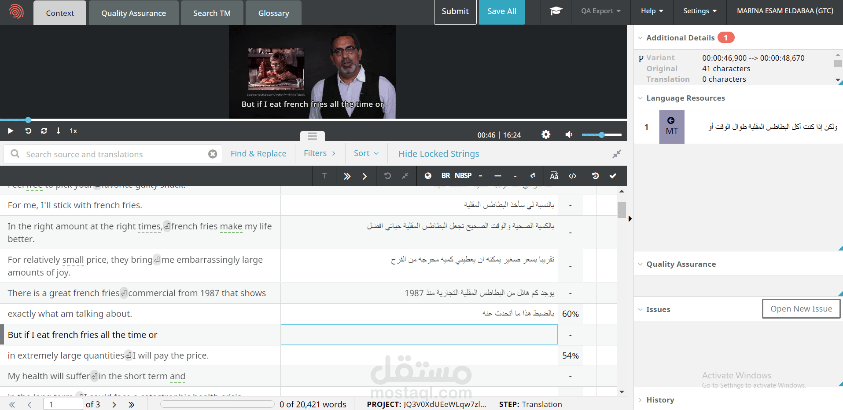Insert the long em dash

pyautogui.click(x=498, y=176)
